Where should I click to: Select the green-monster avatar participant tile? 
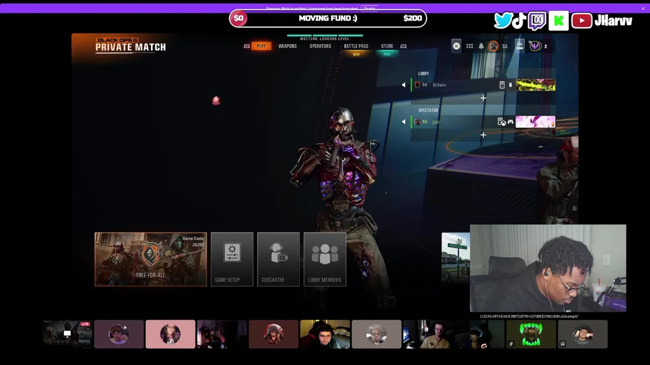(531, 334)
